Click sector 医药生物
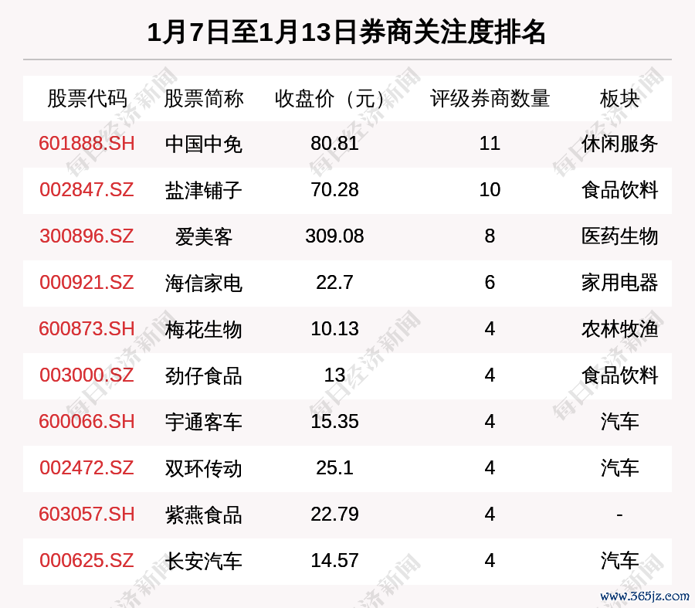The width and height of the screenshot is (695, 608). 619,236
